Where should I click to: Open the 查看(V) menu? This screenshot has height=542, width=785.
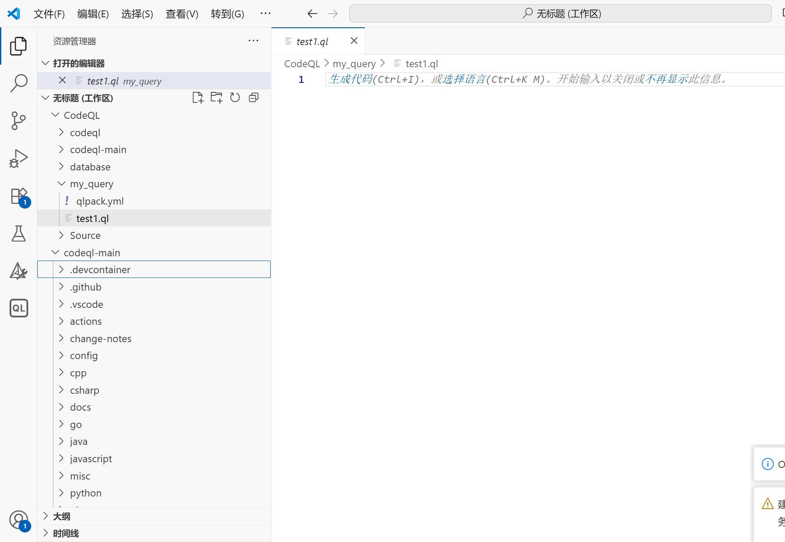(x=182, y=14)
